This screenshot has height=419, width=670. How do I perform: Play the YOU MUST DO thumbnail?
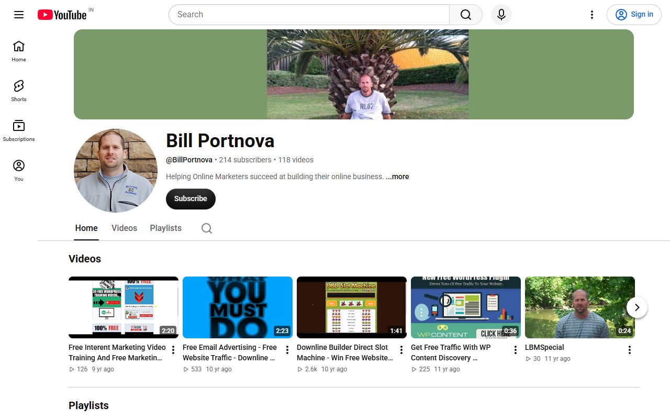coord(238,307)
